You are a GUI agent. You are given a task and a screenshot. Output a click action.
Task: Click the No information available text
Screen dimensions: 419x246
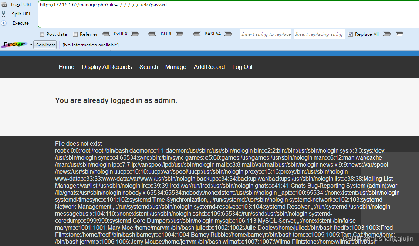(x=91, y=45)
